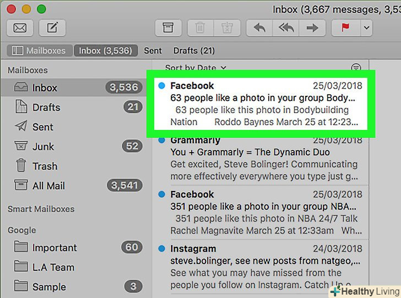Viewport: 401px width, 298px height.
Task: Reply All using double-arrow icon
Action: (x=286, y=28)
